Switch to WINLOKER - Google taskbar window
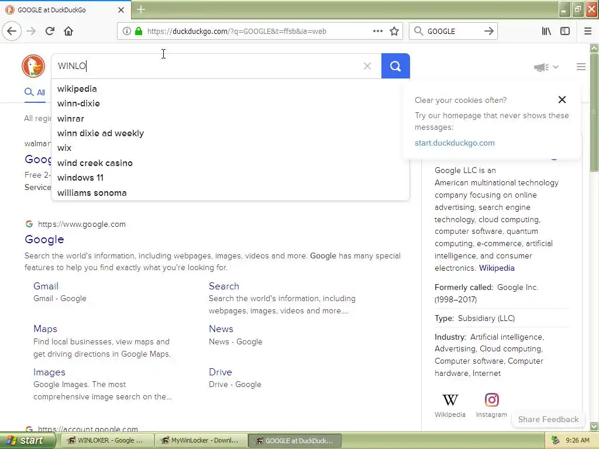 (107, 441)
